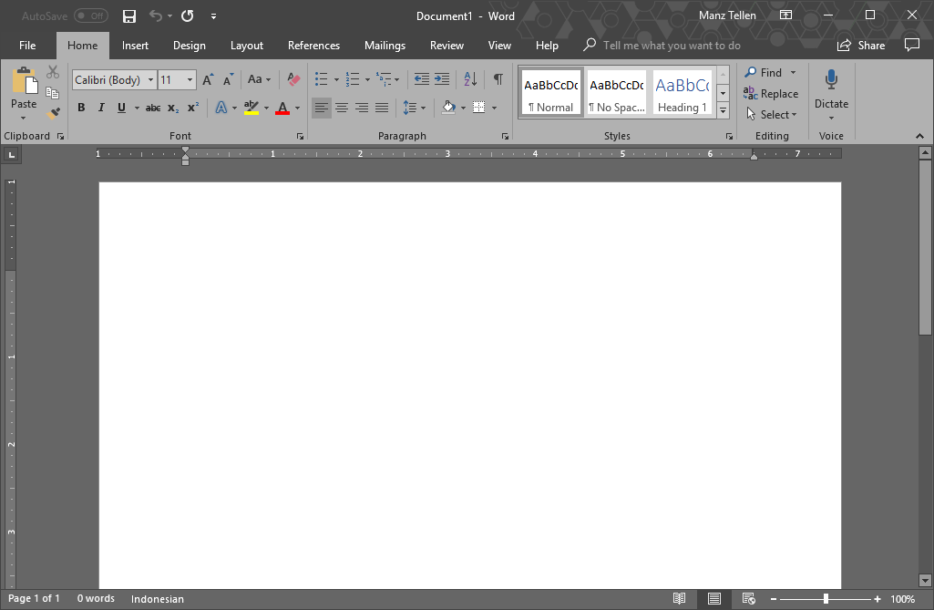
Task: Click the Increase Indent icon
Action: (x=442, y=79)
